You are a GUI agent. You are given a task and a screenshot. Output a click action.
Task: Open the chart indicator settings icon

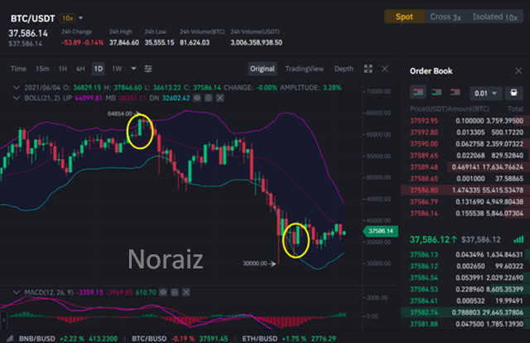(148, 69)
